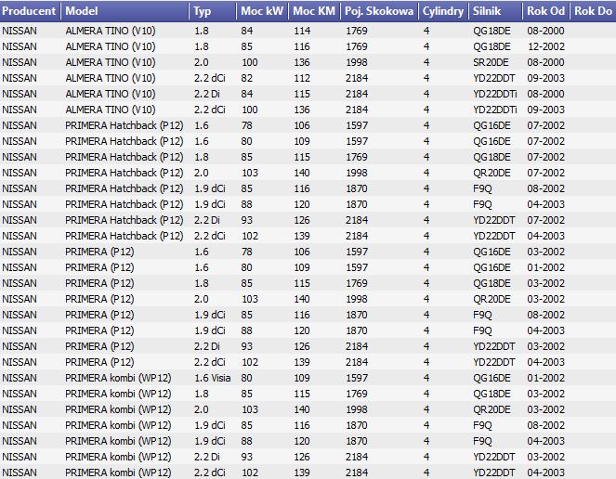
Task: Click ALMERA TINO (V10) in the SR20DE row
Action: point(111,62)
